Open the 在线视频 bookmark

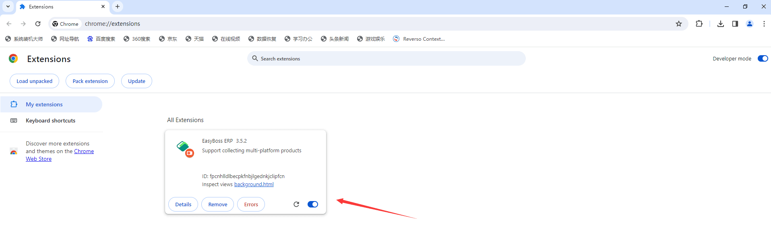(x=226, y=39)
